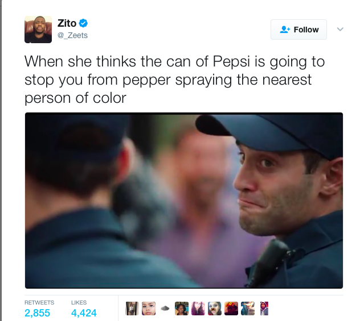Open the purple-haired liker avatar

pyautogui.click(x=198, y=309)
